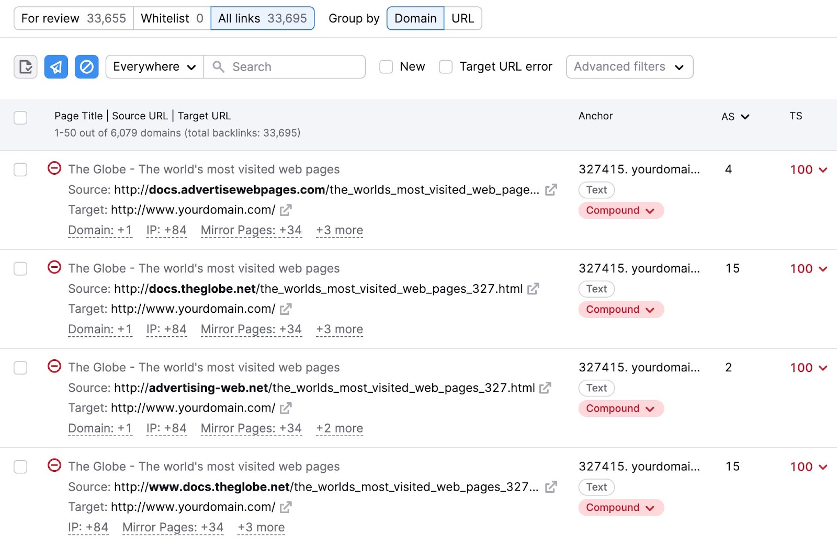Click red minus status icon in advertisewebpages row
The height and width of the screenshot is (545, 837).
point(54,168)
